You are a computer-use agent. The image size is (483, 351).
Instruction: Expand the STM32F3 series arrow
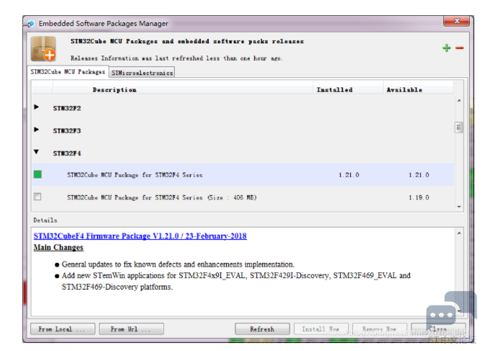point(36,130)
